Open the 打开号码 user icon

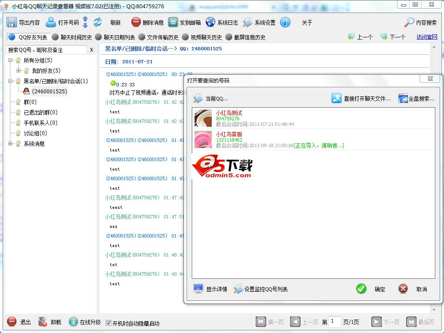(x=51, y=22)
